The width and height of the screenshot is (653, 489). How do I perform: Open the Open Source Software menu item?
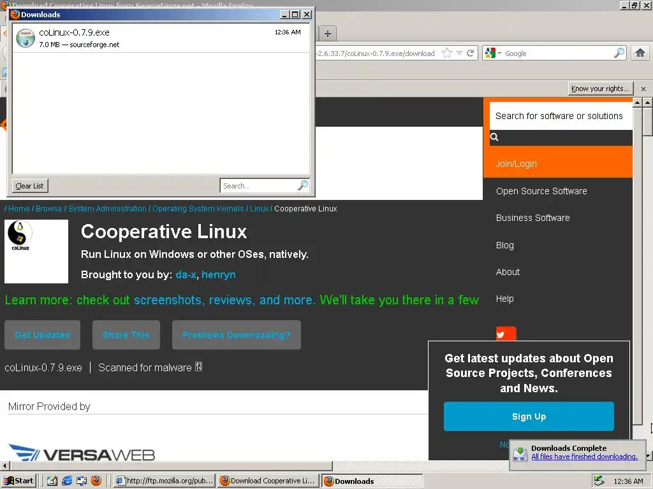(x=541, y=191)
